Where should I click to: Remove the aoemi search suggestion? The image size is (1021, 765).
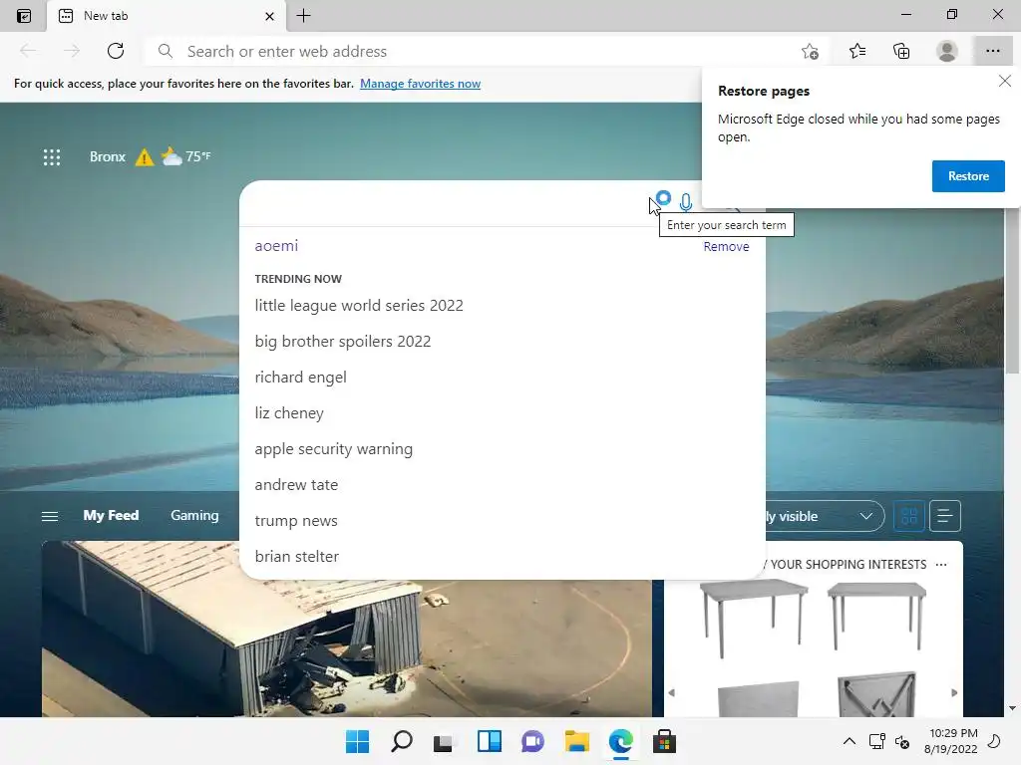tap(726, 247)
